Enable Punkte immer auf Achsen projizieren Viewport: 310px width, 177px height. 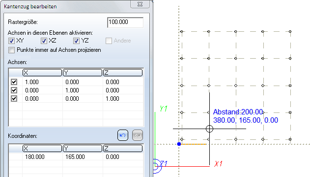click(11, 50)
